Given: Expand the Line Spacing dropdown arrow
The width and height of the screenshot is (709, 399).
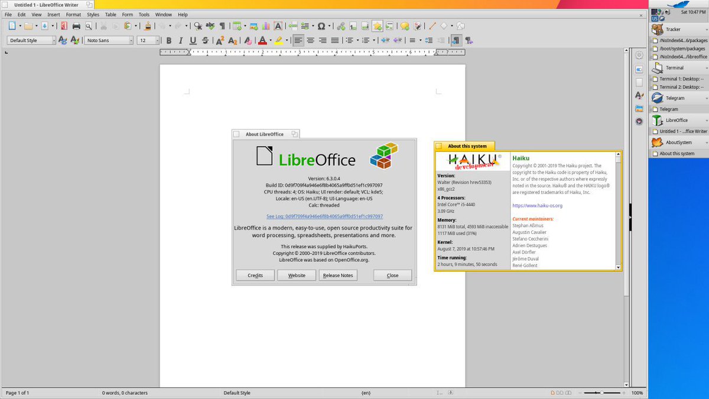Looking at the screenshot, I should [421, 41].
